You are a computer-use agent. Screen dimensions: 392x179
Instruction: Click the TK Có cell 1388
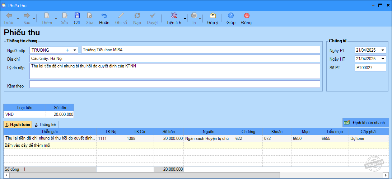140,138
